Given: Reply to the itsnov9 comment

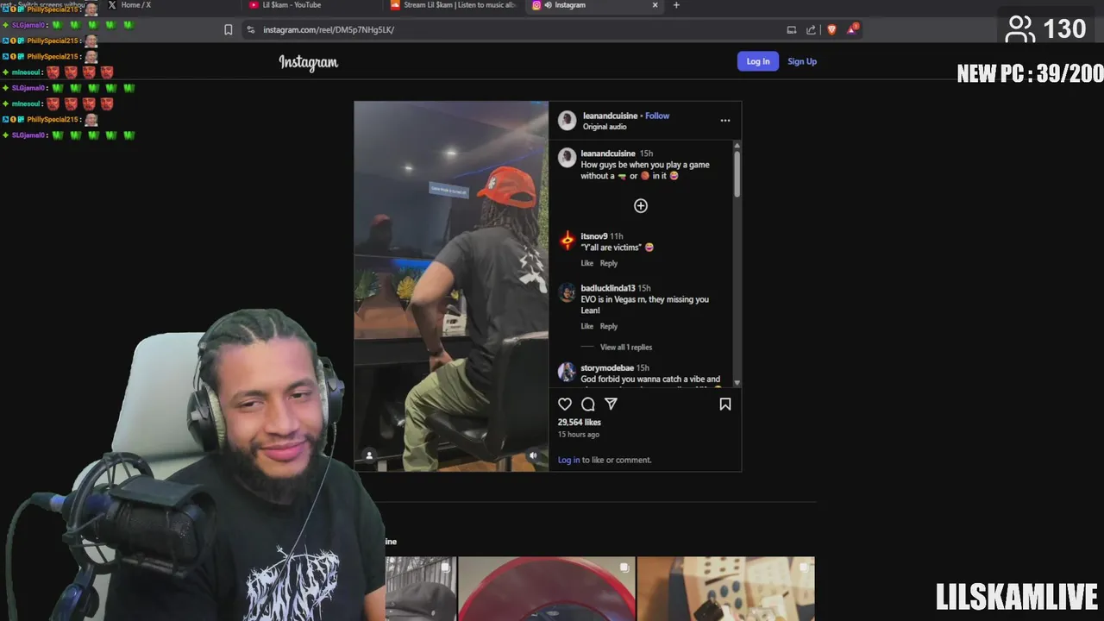Looking at the screenshot, I should [609, 263].
